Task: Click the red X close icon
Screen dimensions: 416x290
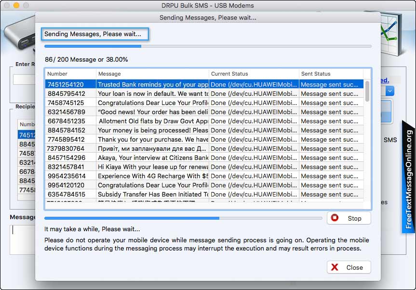Action: coord(335,267)
